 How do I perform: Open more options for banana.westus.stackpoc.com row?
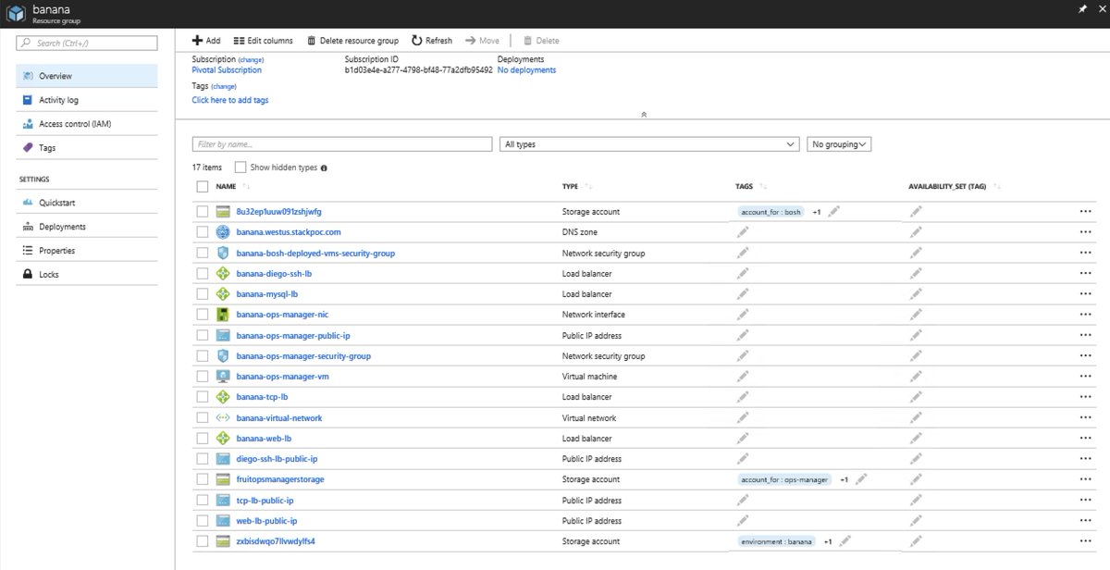1085,232
